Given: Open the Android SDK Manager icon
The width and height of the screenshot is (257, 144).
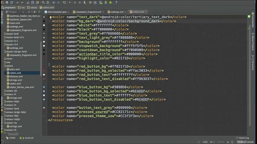Looking at the screenshot, I should pos(106,2).
